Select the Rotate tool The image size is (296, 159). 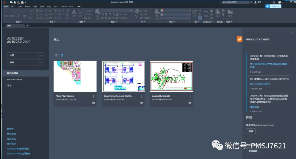coord(49,11)
